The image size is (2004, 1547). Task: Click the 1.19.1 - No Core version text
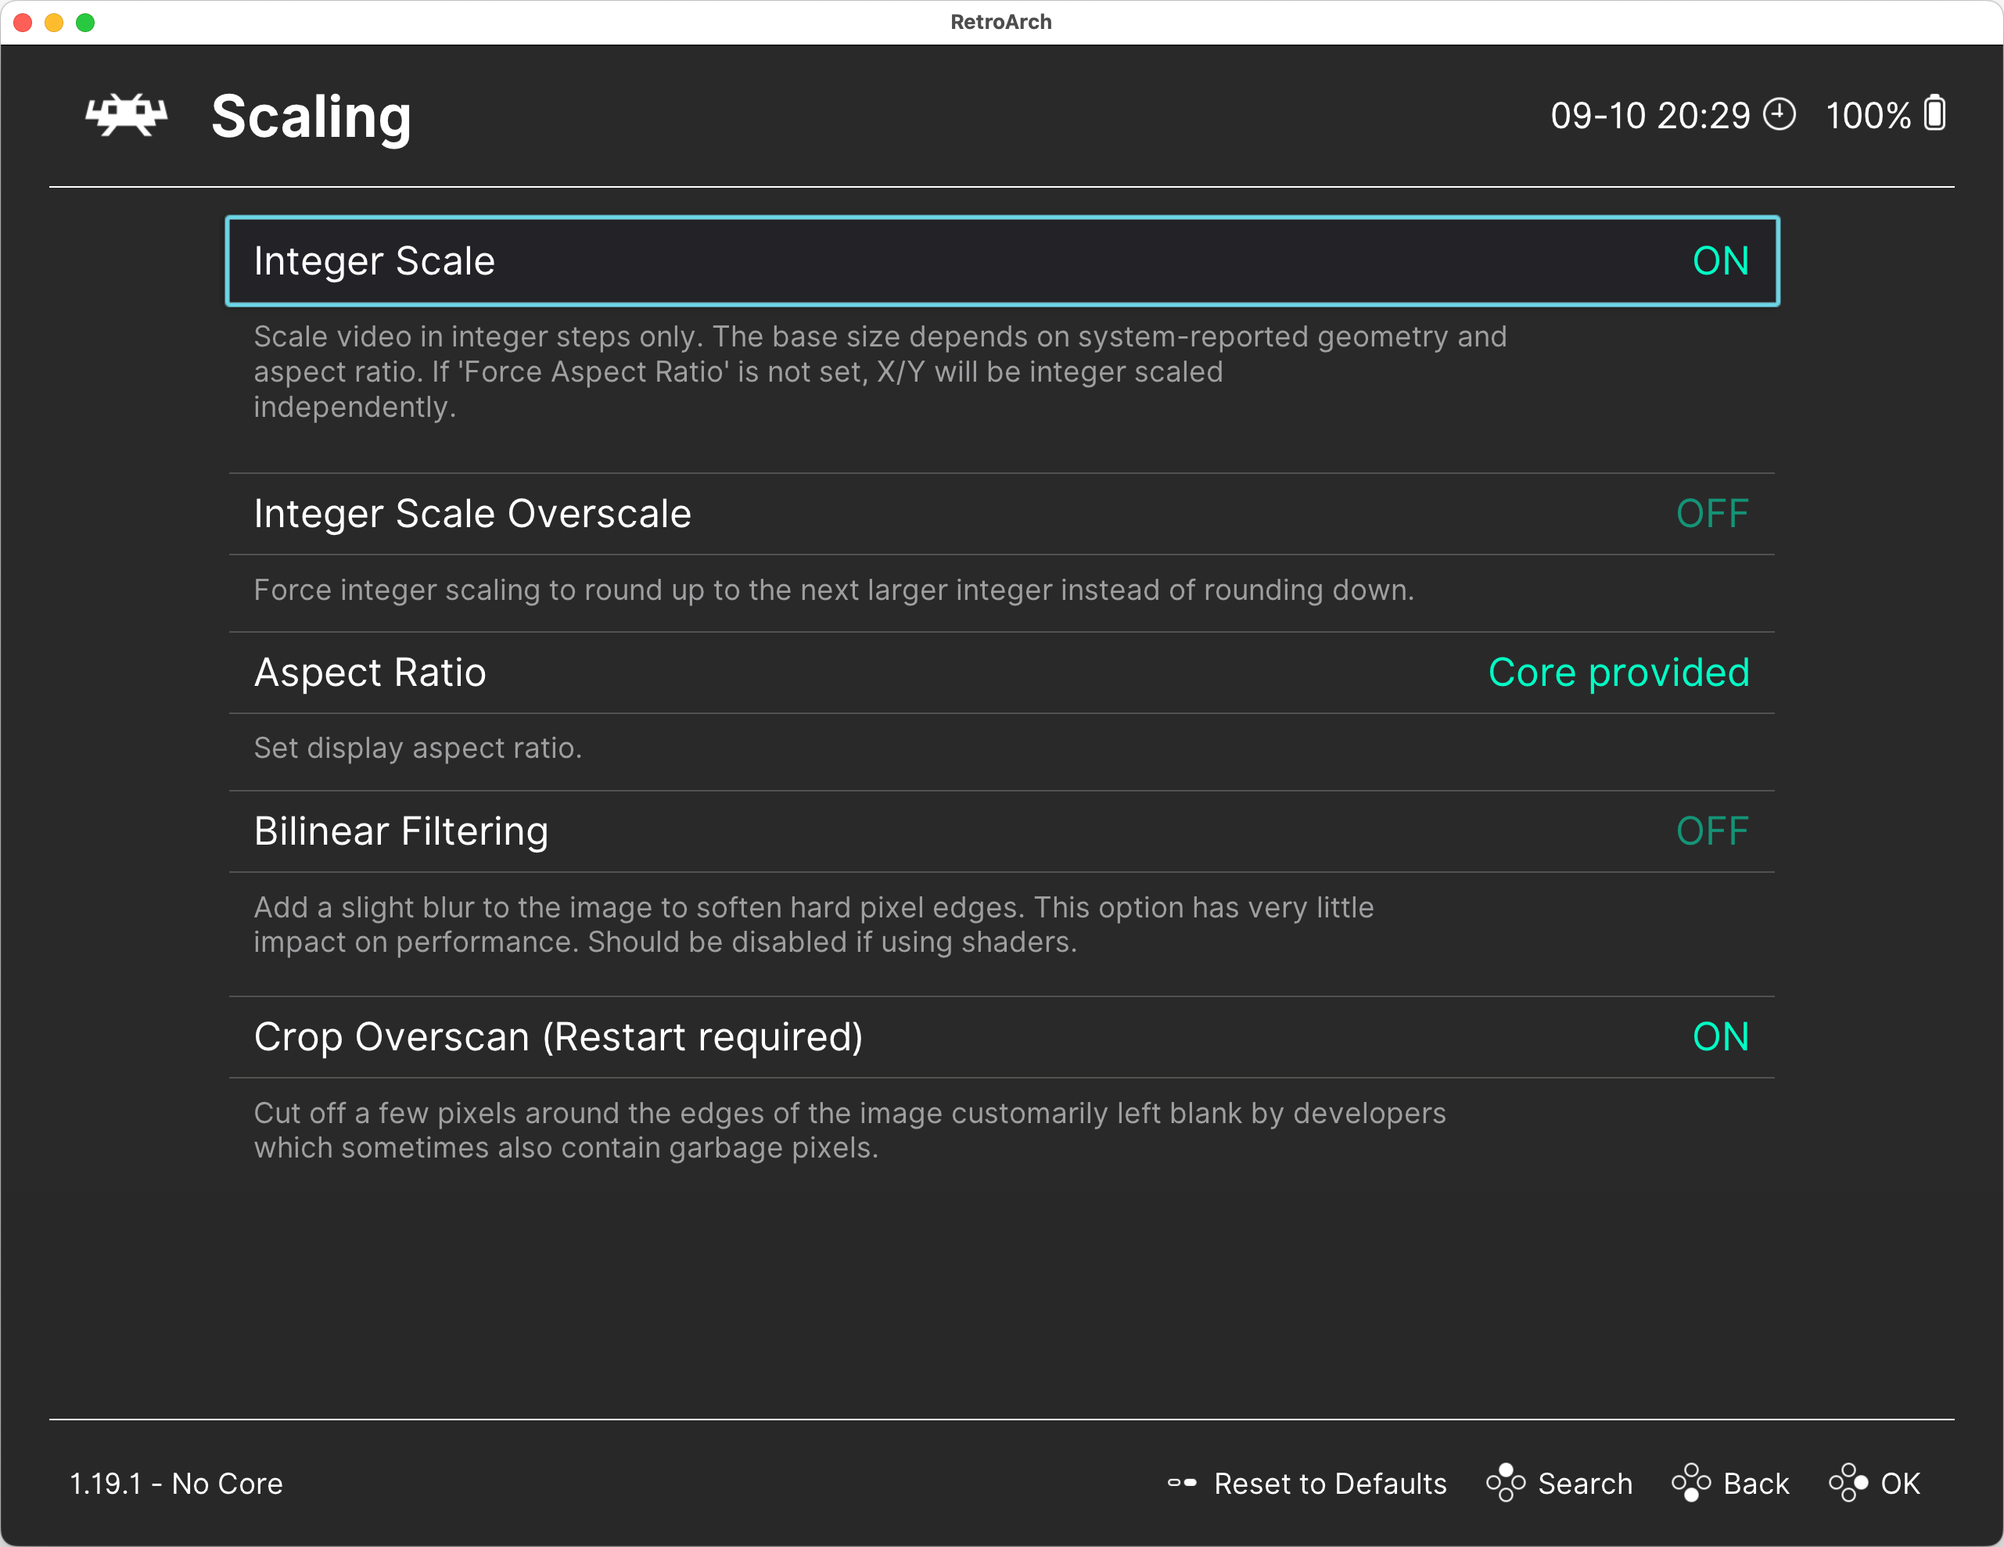tap(176, 1484)
